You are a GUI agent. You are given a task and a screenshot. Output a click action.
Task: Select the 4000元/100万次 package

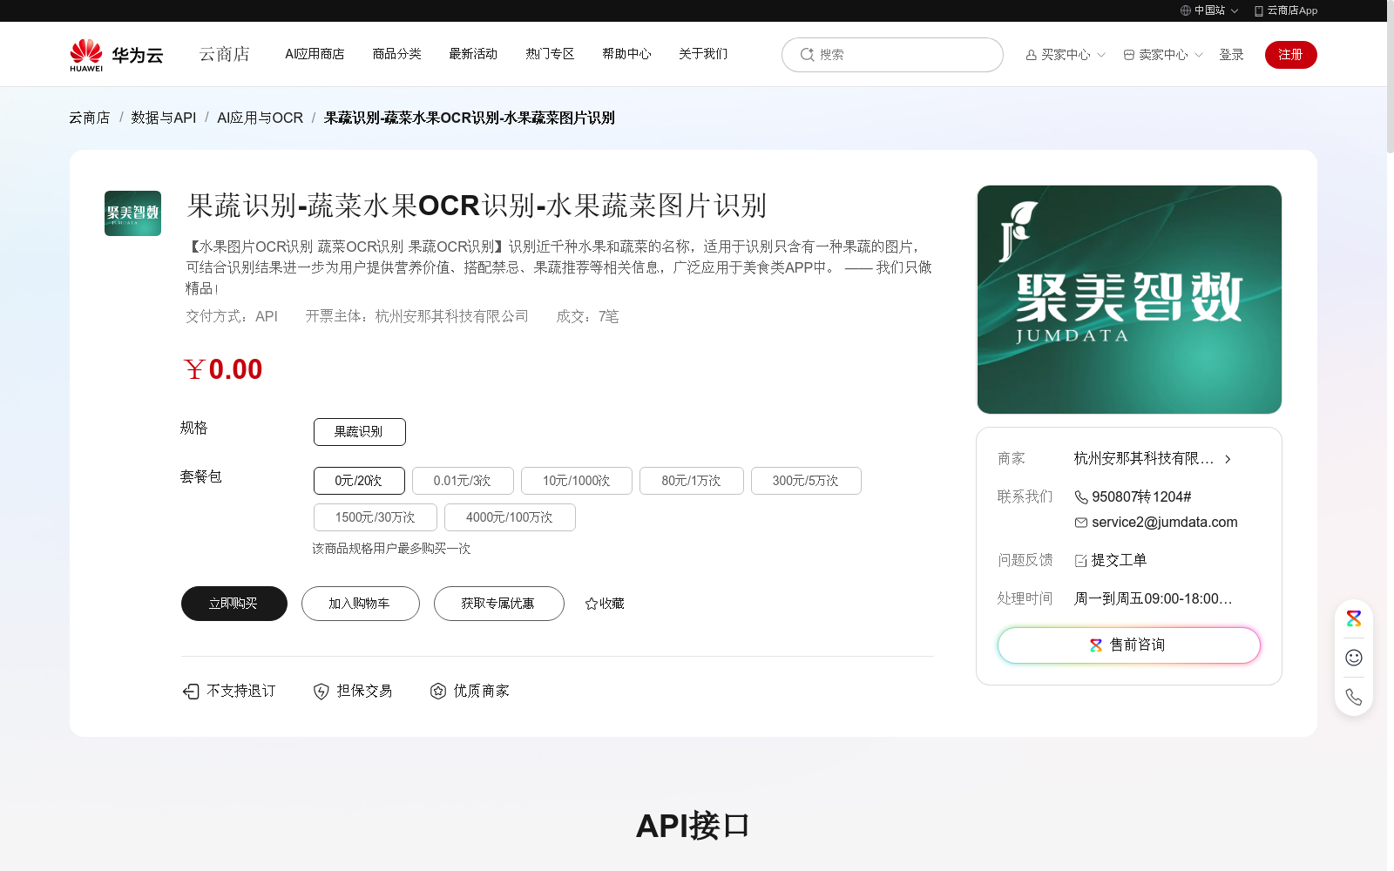point(510,517)
